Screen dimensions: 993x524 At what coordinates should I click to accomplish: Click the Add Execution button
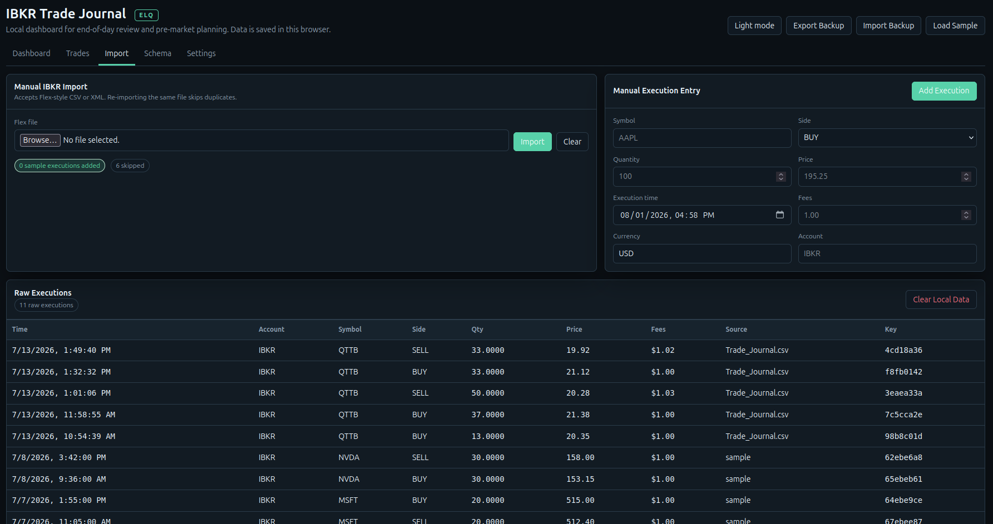(944, 91)
